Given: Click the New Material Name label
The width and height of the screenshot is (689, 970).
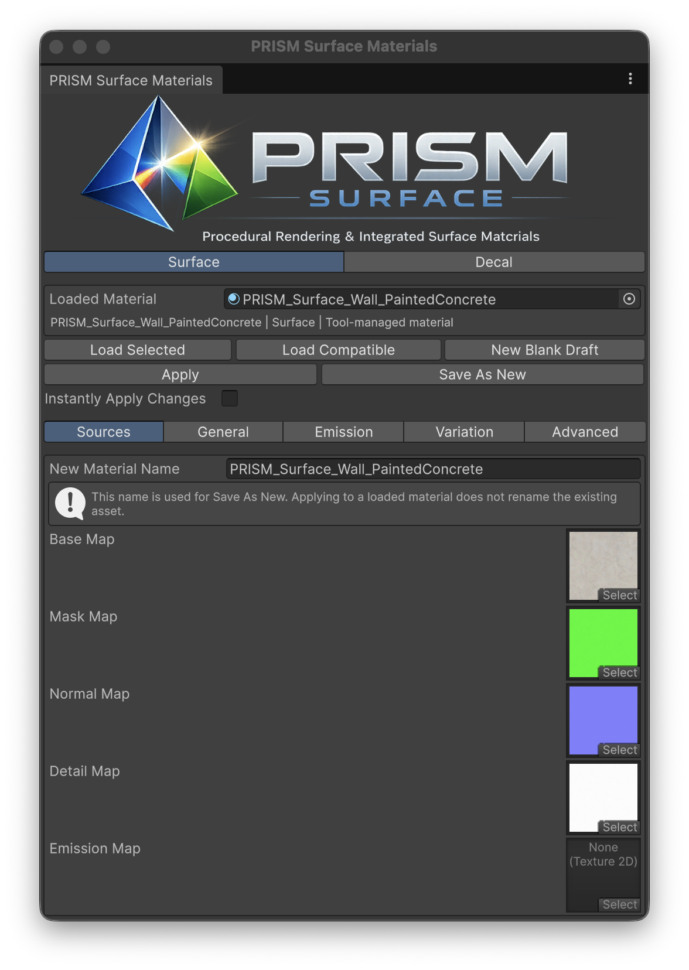Looking at the screenshot, I should click(115, 469).
